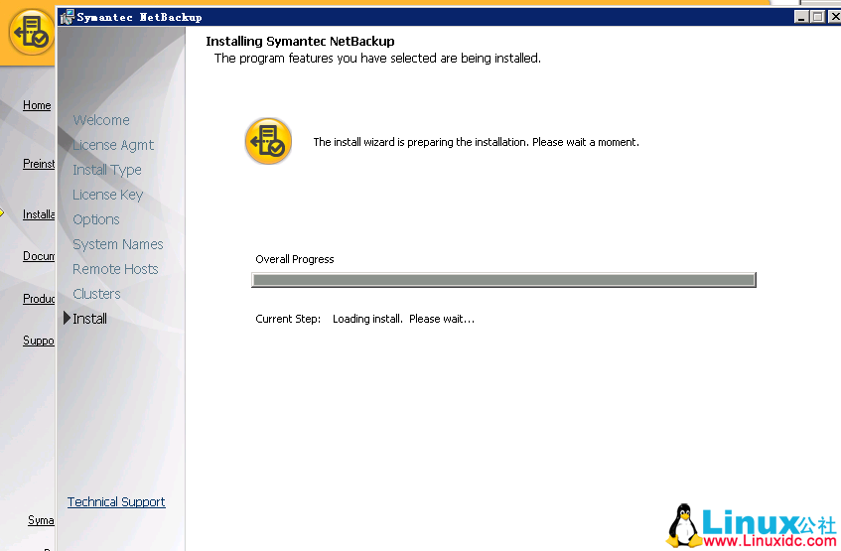Select the Remote Hosts wizard step
This screenshot has width=841, height=551.
(115, 269)
